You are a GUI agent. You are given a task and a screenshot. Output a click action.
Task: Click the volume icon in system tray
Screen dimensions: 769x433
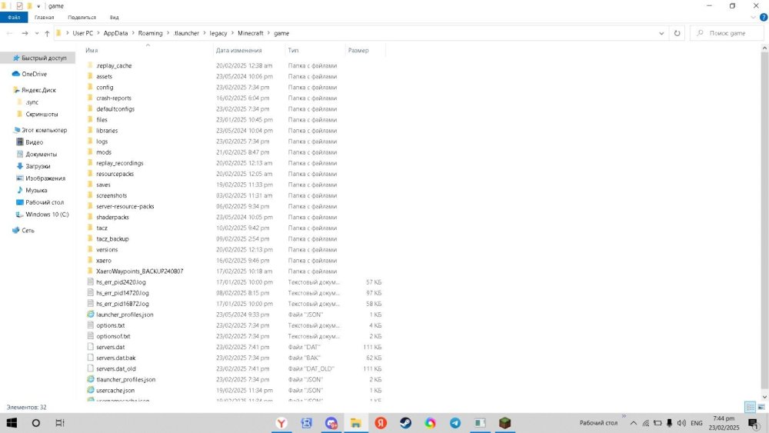coord(681,423)
